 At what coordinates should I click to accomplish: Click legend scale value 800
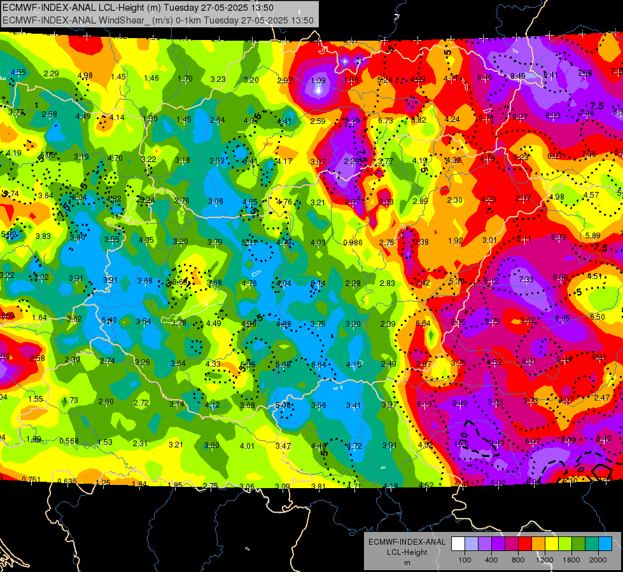tap(518, 560)
